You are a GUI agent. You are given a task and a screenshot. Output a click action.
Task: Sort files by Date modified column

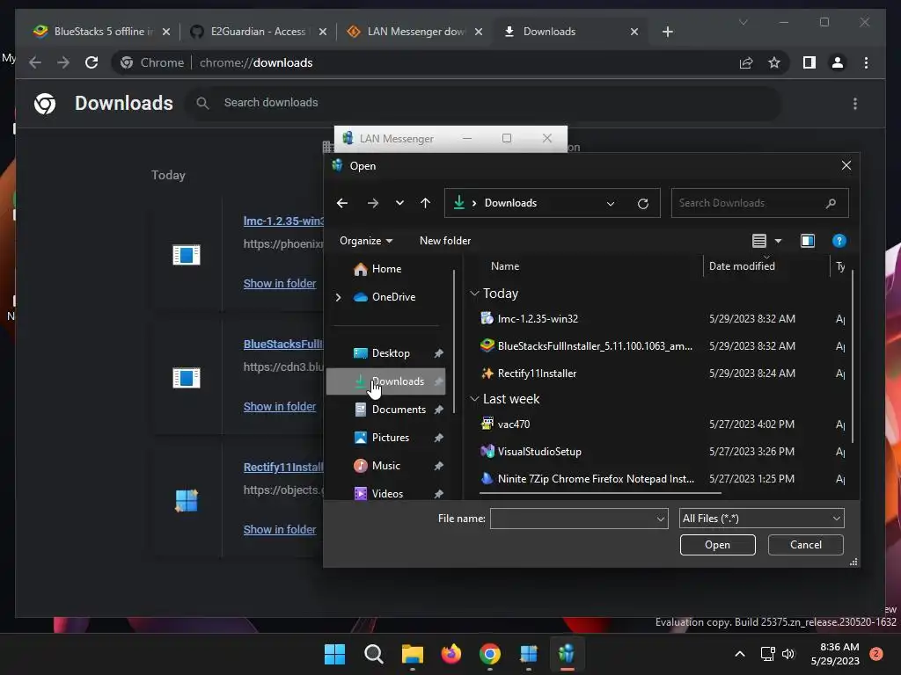tap(742, 266)
